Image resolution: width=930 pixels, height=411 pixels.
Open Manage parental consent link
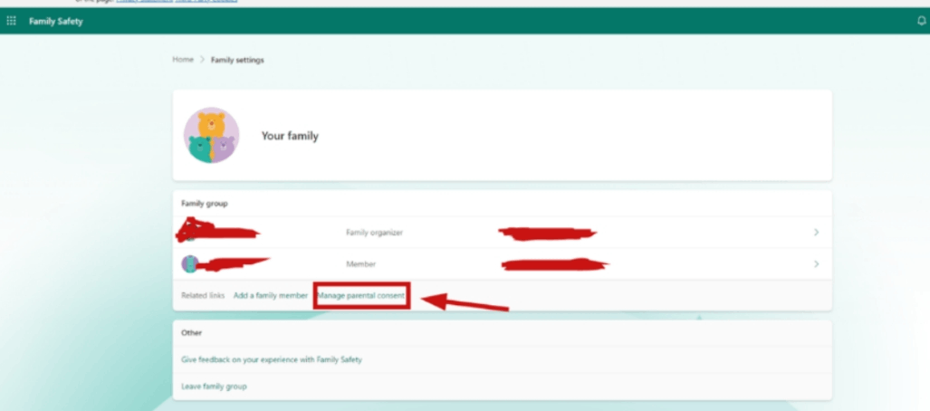pos(361,295)
